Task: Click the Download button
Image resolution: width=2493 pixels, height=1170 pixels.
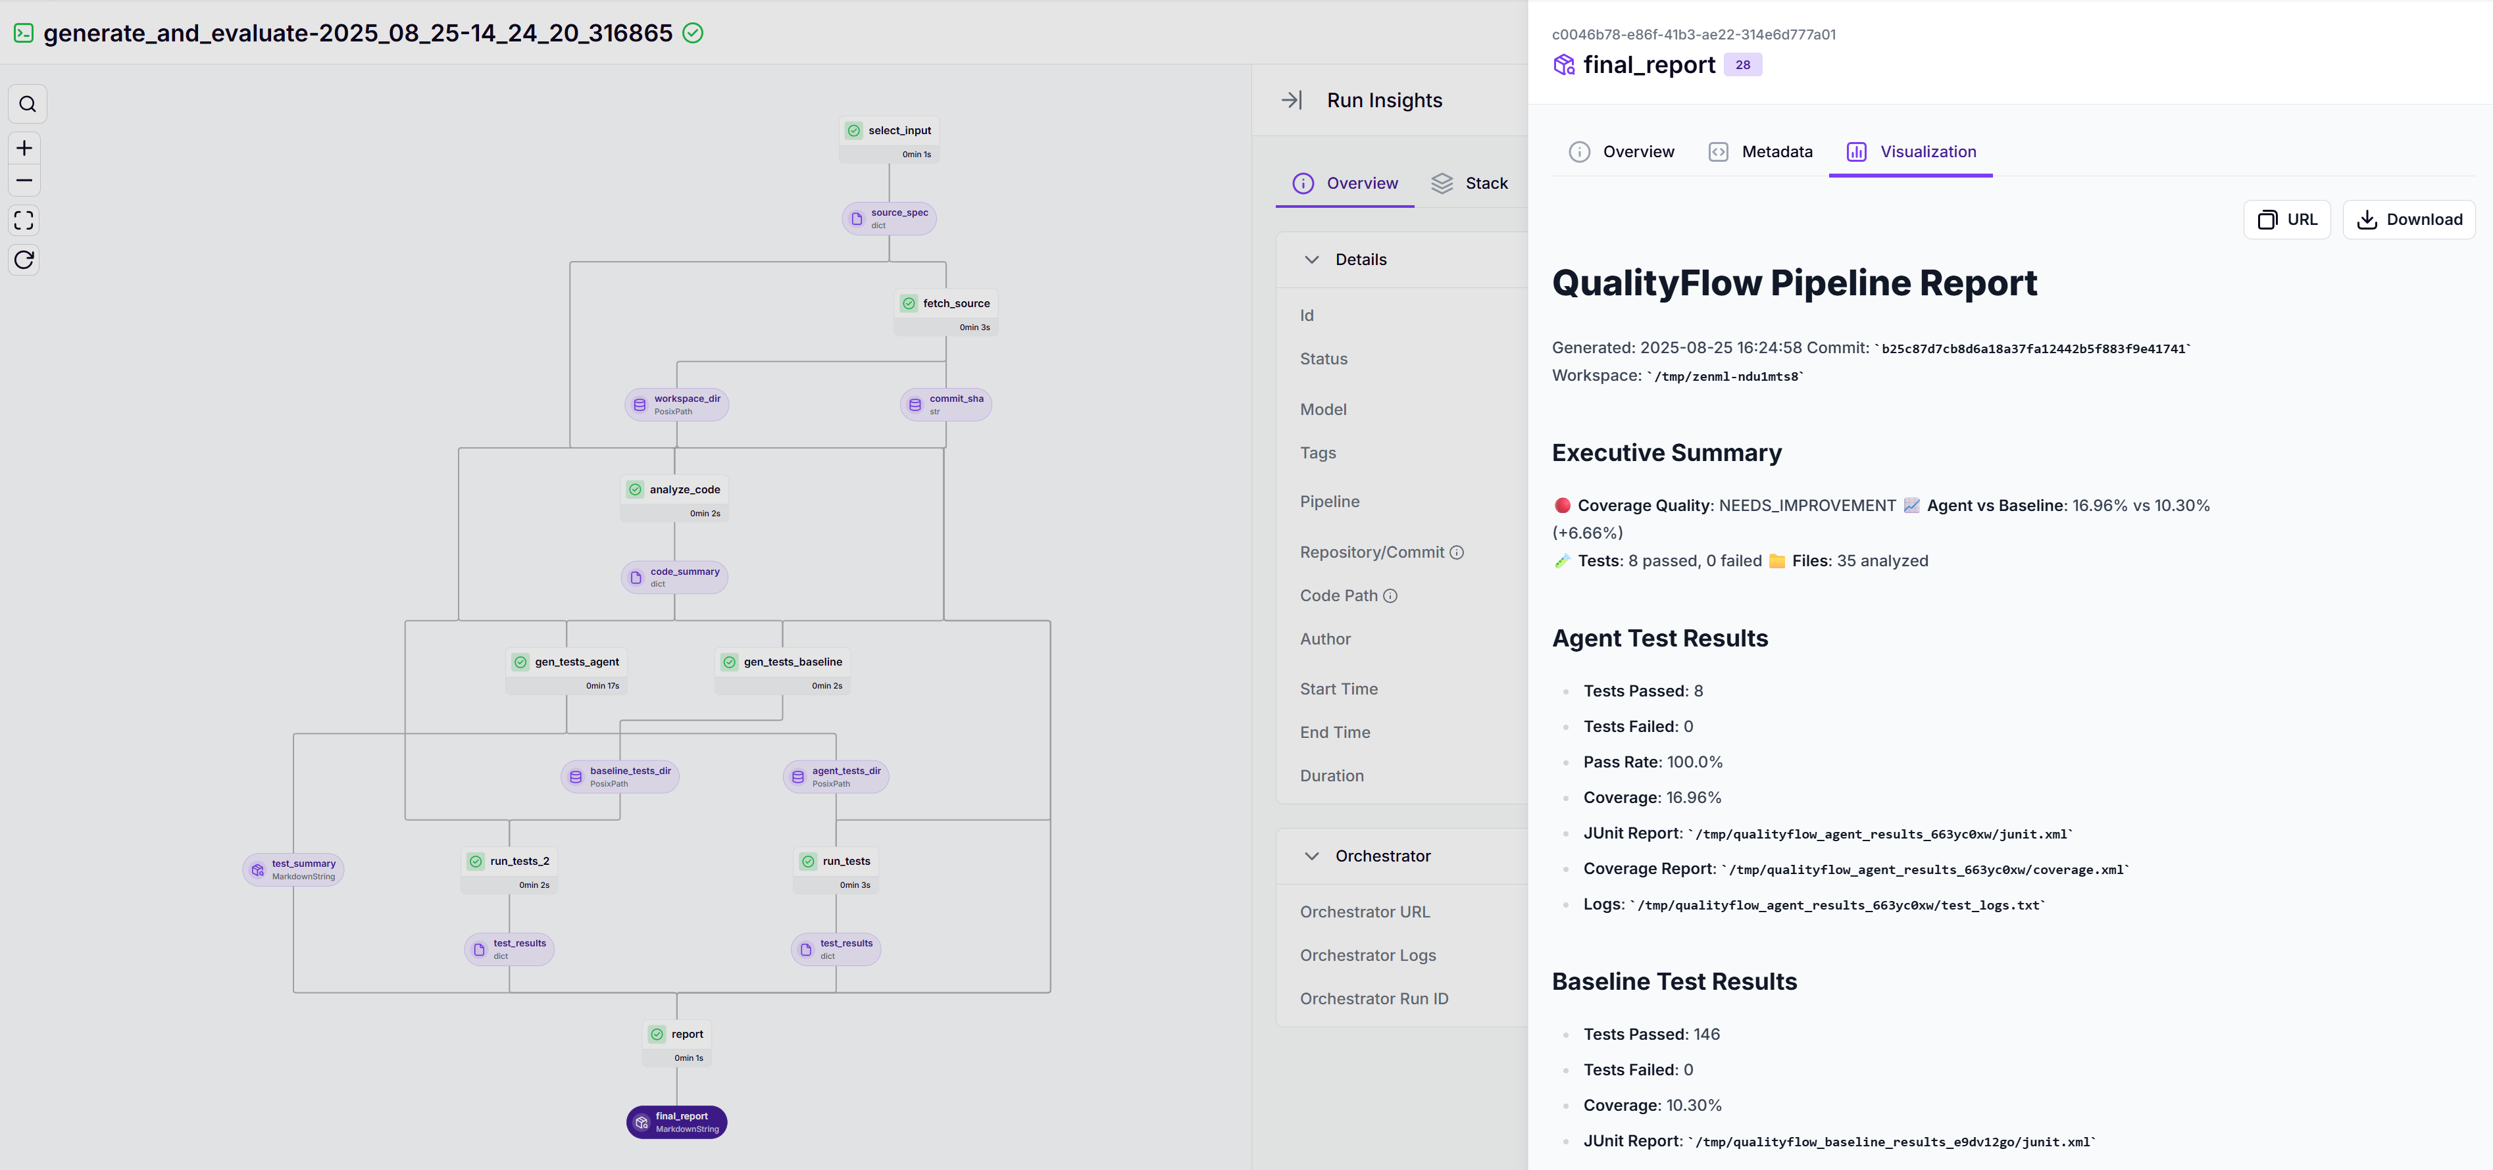Action: 2409,219
